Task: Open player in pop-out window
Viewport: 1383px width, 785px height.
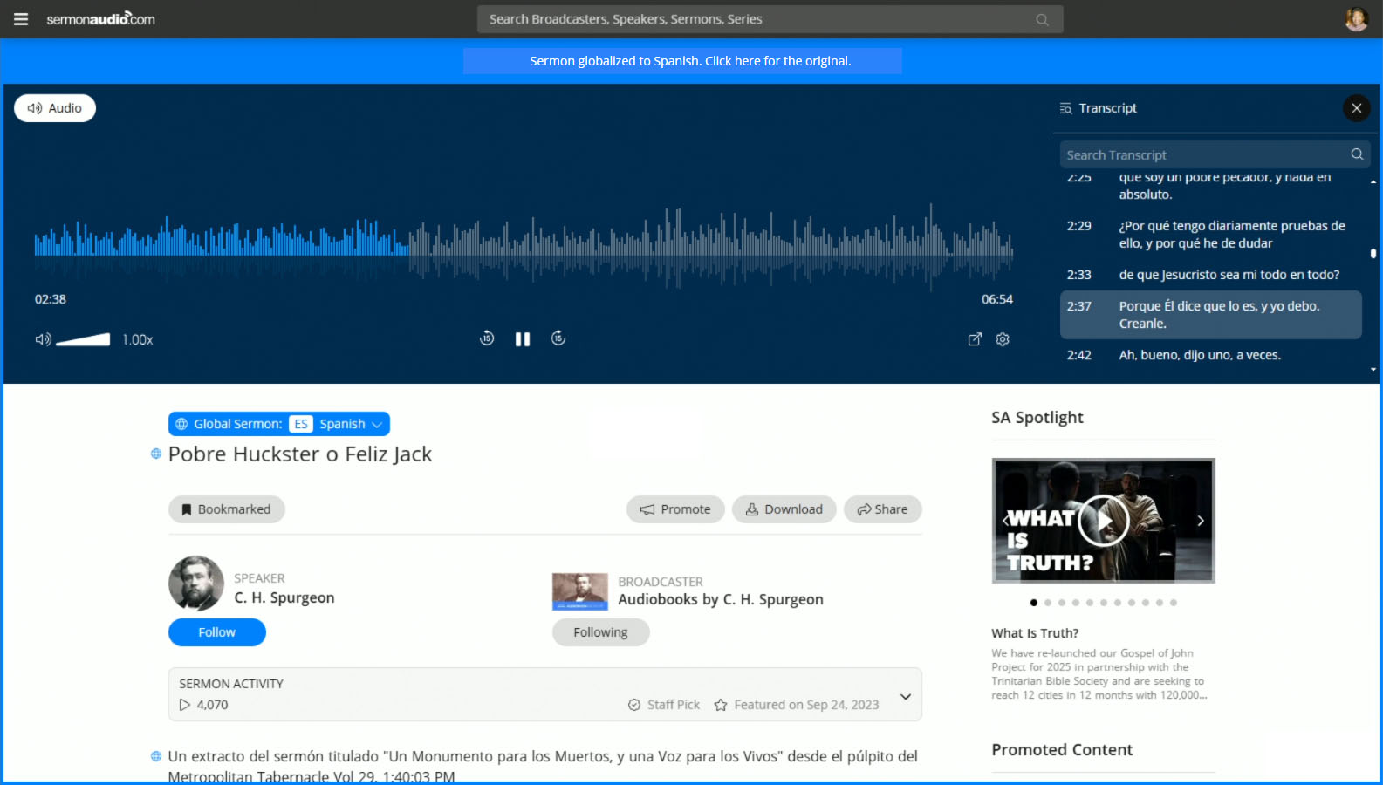Action: click(975, 339)
